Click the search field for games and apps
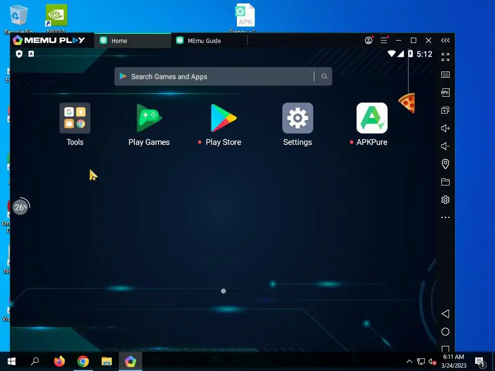This screenshot has width=495, height=371. click(223, 76)
